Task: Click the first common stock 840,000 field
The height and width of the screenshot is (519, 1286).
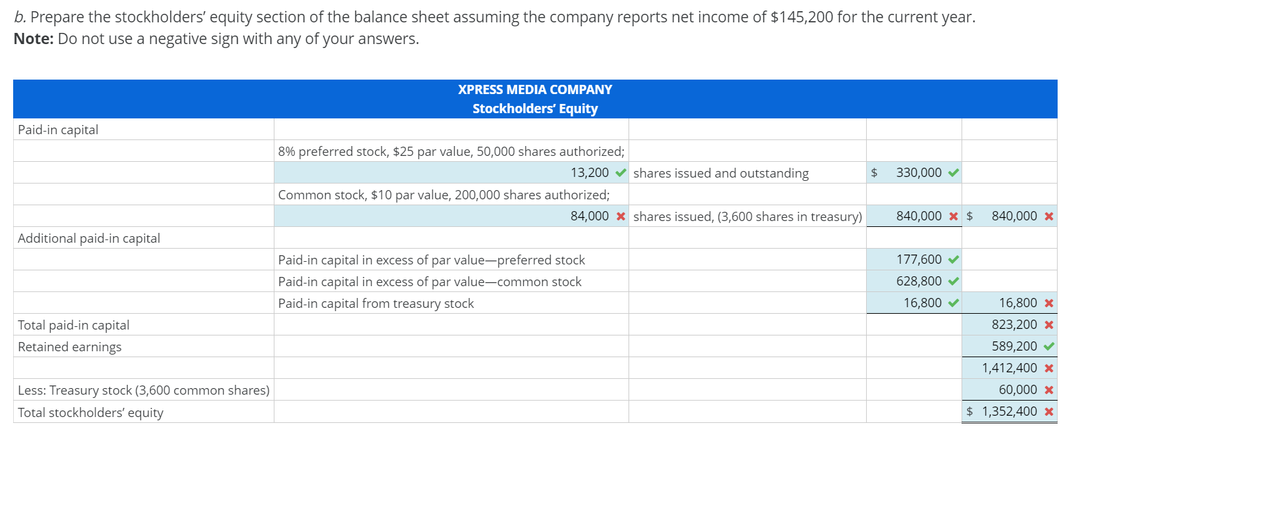Action: [913, 216]
